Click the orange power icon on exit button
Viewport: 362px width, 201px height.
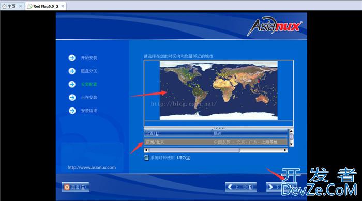coord(67,187)
